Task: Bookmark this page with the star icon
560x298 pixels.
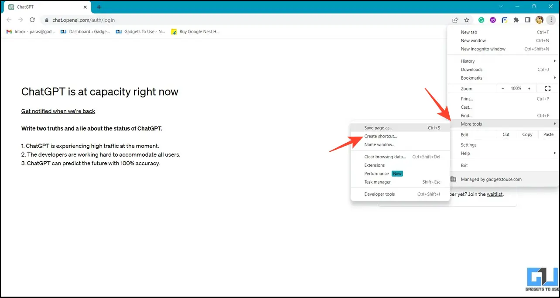Action: point(467,20)
